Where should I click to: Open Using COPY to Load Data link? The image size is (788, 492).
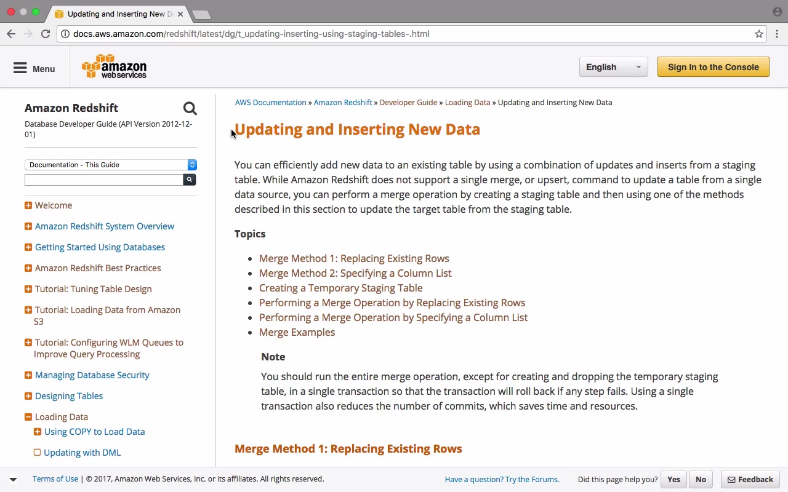pos(95,432)
